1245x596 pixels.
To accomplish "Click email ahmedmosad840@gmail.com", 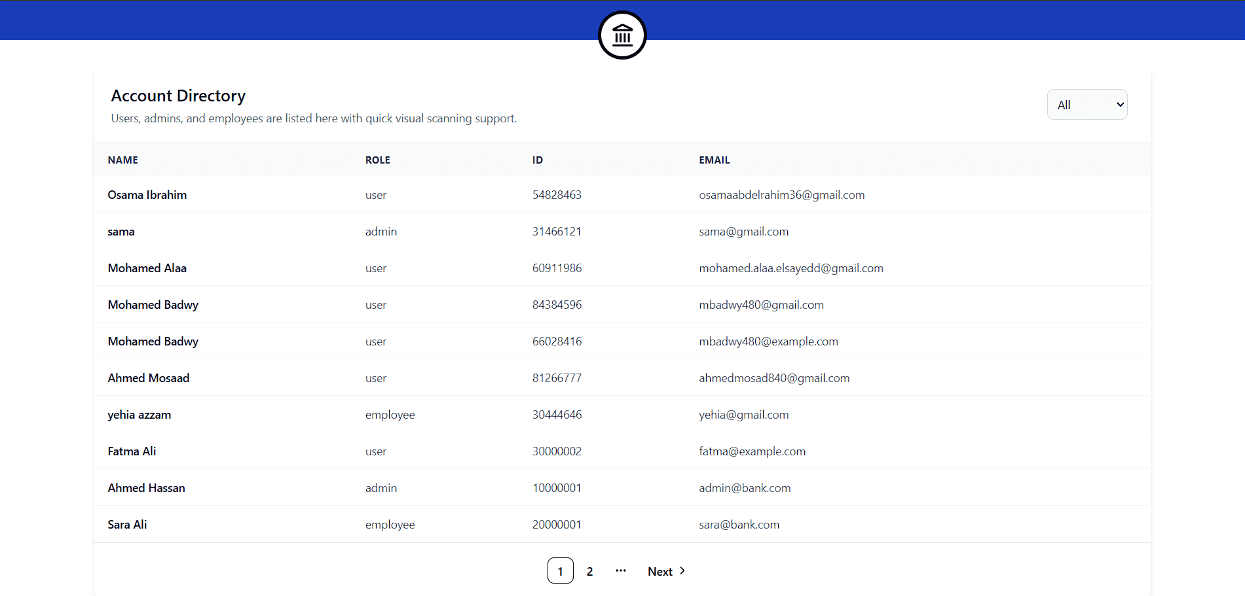I will click(775, 378).
